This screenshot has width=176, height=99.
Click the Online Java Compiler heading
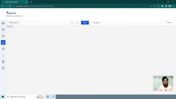point(15,16)
